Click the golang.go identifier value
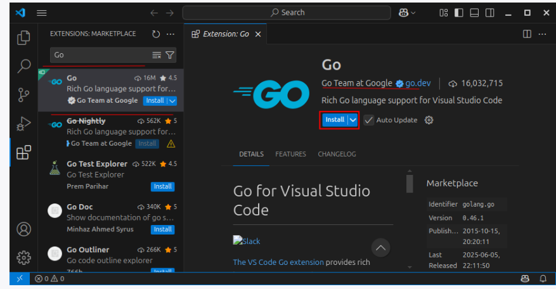The image size is (556, 289). [479, 205]
